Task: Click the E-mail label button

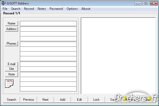Action: tap(12, 64)
